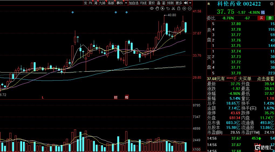Open the PK comparison tool
Image resolution: width=275 pixels, height=152 pixels.
(91, 3)
